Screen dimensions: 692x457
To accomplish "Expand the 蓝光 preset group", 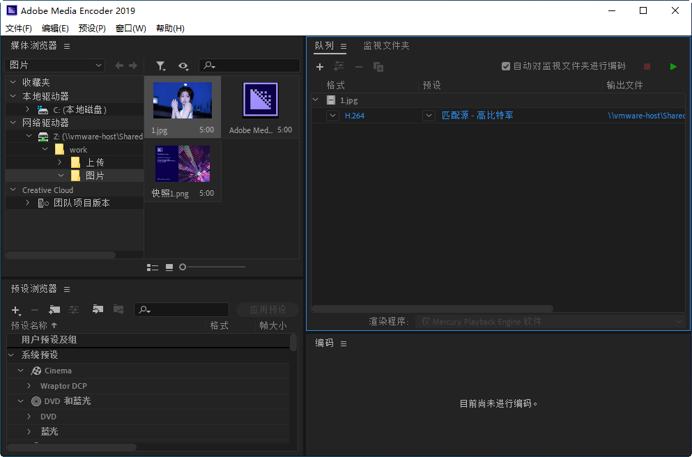I will 29,431.
